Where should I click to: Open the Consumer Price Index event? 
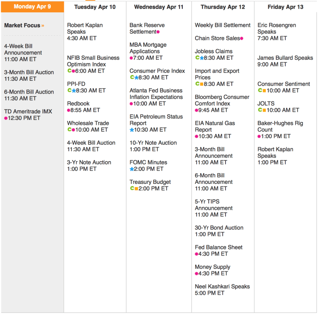click(157, 71)
